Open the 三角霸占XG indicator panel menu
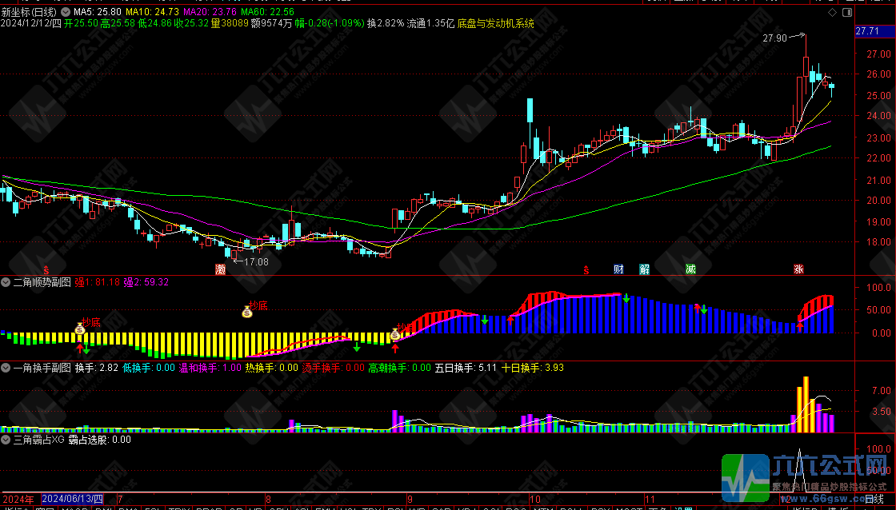 click(6, 439)
